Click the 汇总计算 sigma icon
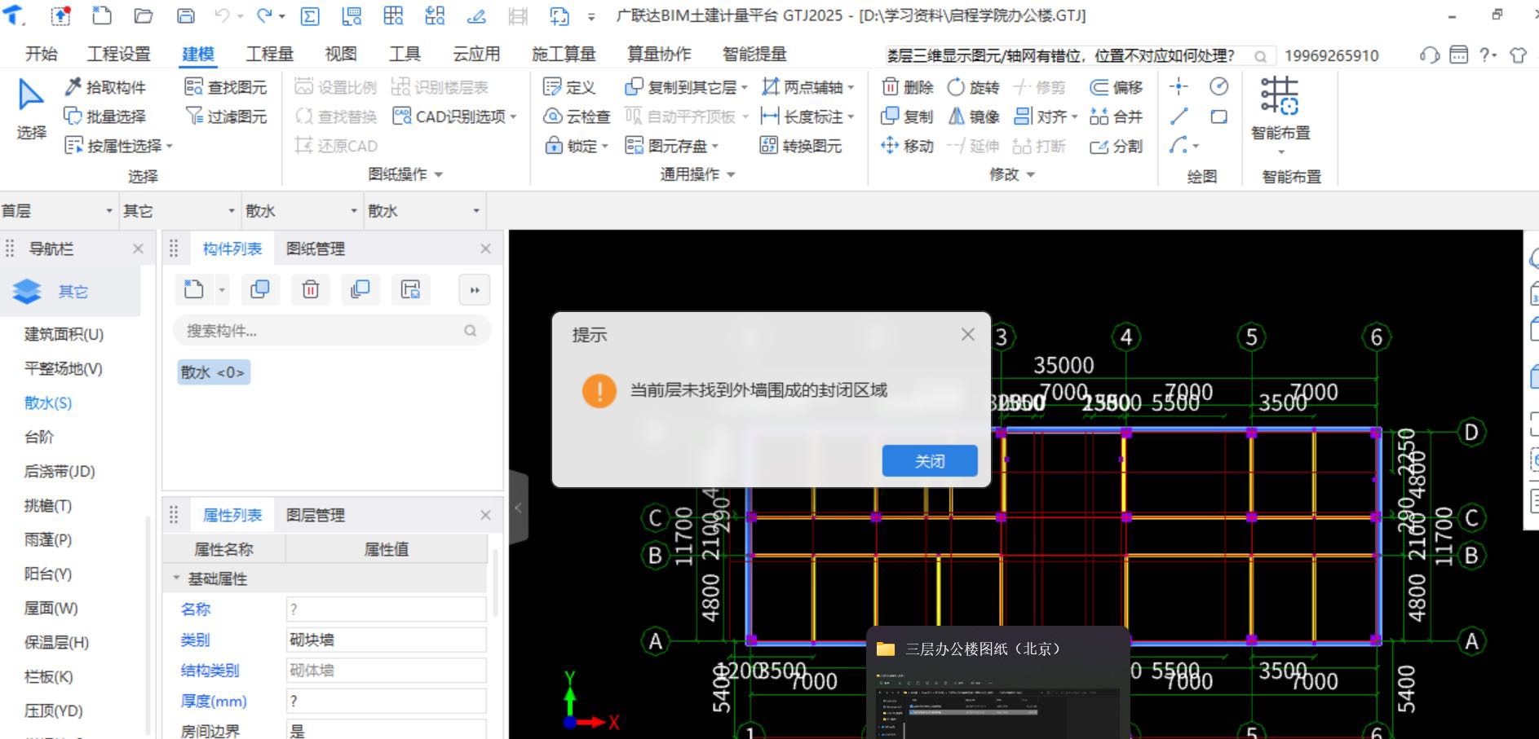 309,15
